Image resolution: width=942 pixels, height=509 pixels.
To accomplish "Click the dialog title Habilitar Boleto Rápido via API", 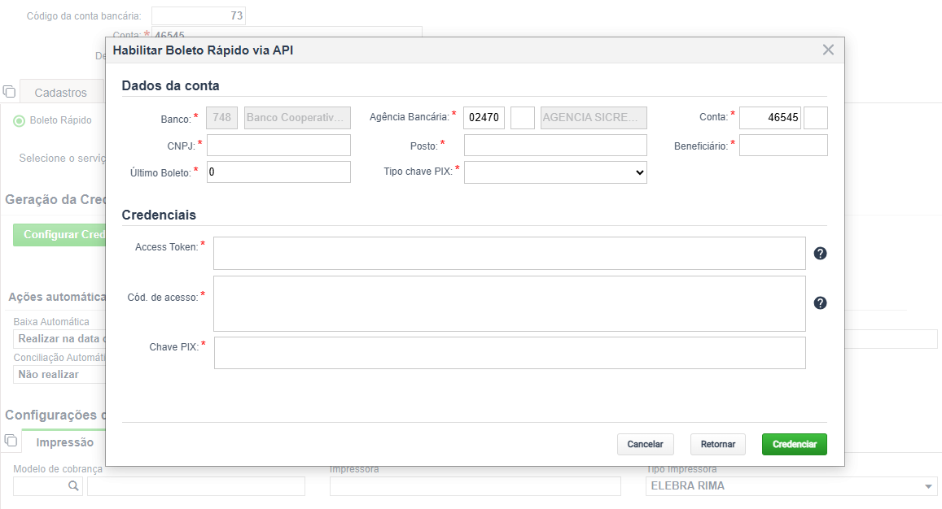I will click(x=203, y=50).
